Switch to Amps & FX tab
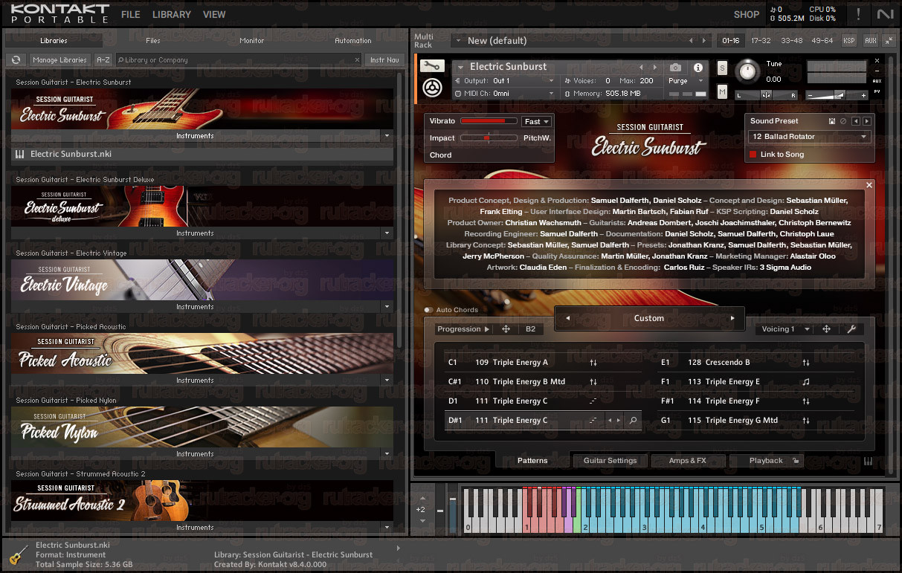902x573 pixels. pyautogui.click(x=688, y=461)
